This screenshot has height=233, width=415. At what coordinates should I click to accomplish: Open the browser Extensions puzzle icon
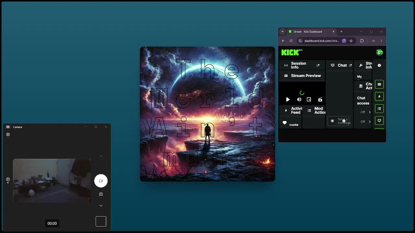pos(362,41)
